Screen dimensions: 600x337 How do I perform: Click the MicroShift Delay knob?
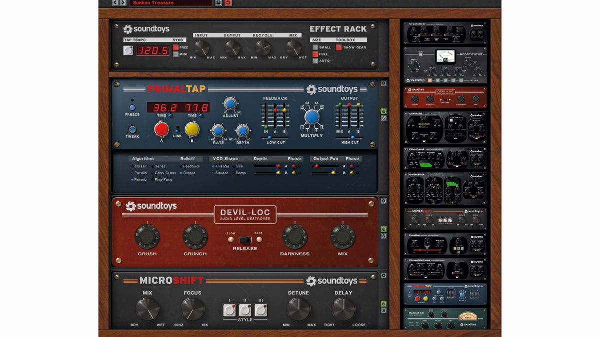pos(343,309)
